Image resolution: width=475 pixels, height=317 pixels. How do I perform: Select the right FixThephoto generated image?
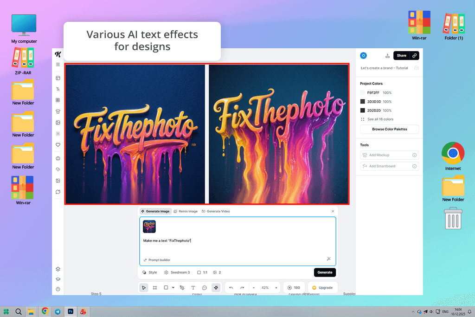(278, 134)
